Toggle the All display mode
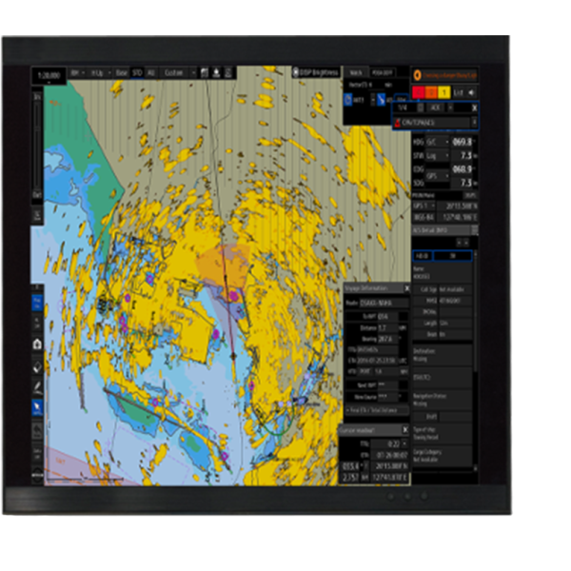 (150, 73)
